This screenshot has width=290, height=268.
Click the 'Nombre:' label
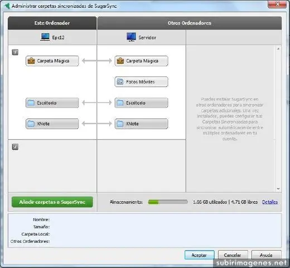pos(41,219)
